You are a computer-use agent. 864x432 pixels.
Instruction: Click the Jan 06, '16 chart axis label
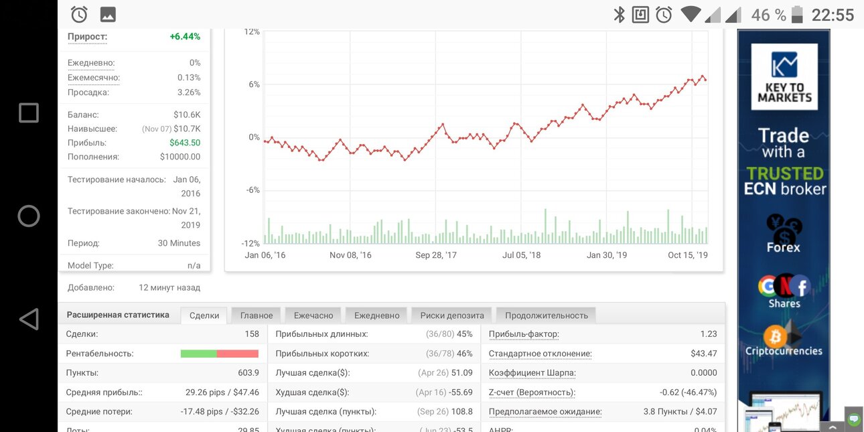click(265, 255)
